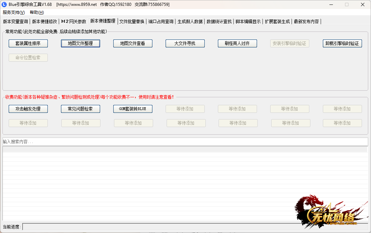
Task: Run the 大文件寻找 function
Action: coord(185,44)
